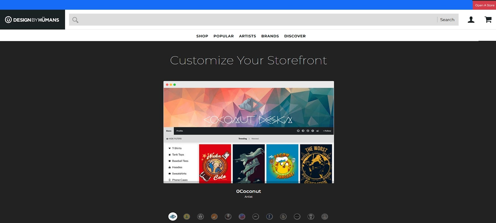The width and height of the screenshot is (496, 223).
Task: Open the BRANDS menu
Action: click(x=270, y=36)
